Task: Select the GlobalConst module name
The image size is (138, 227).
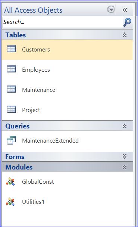Action: 38,182
